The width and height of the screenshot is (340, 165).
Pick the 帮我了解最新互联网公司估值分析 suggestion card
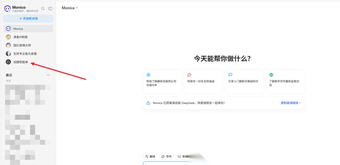click(162, 82)
